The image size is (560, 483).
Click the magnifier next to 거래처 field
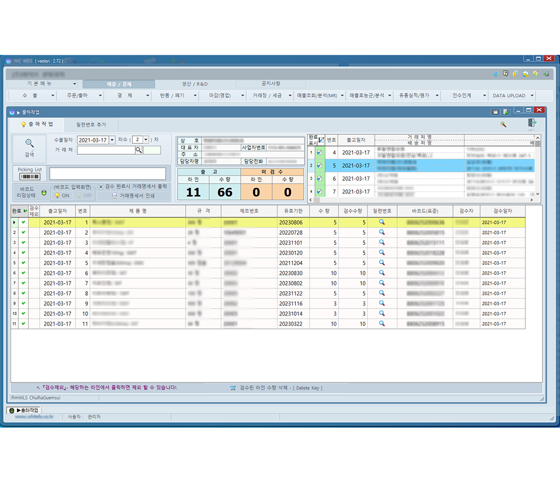(139, 150)
